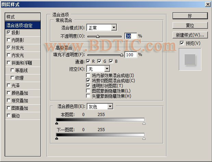The height and width of the screenshot is (162, 212).
Task: Disable the 投影 drop shadow effect
Action: pyautogui.click(x=9, y=33)
